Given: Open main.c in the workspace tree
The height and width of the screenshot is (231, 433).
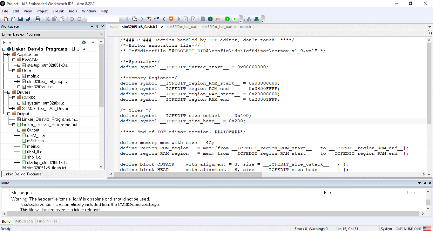Looking at the screenshot, I should pos(33,76).
